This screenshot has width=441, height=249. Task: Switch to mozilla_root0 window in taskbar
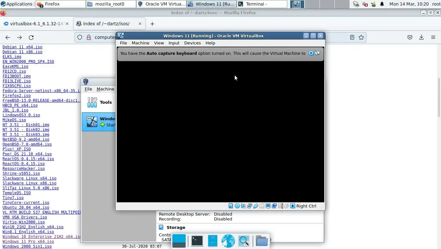click(111, 4)
